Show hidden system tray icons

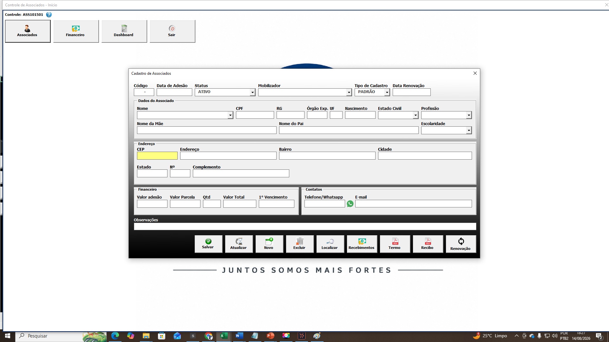[x=517, y=336]
